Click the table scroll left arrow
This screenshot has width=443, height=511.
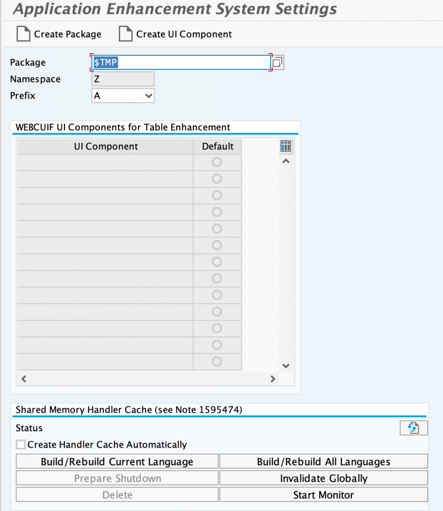pyautogui.click(x=24, y=379)
